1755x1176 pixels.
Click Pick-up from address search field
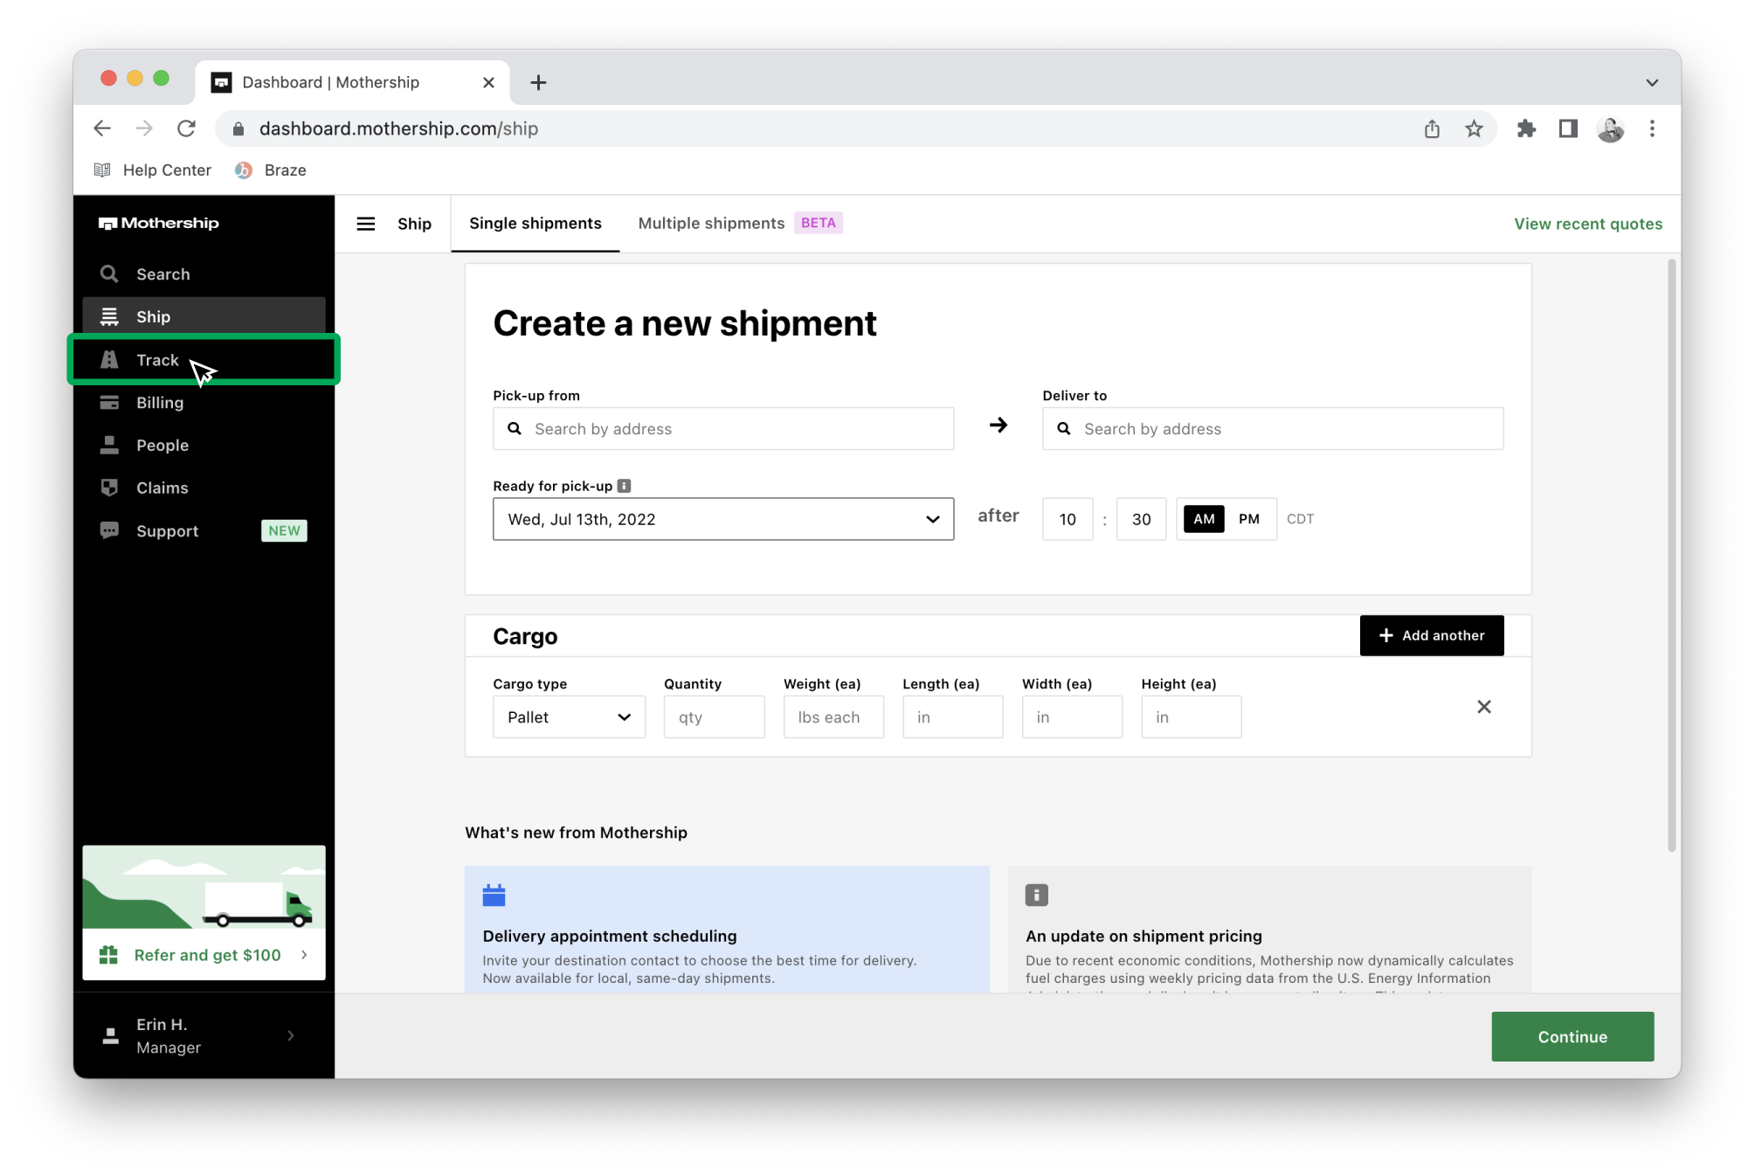point(723,429)
